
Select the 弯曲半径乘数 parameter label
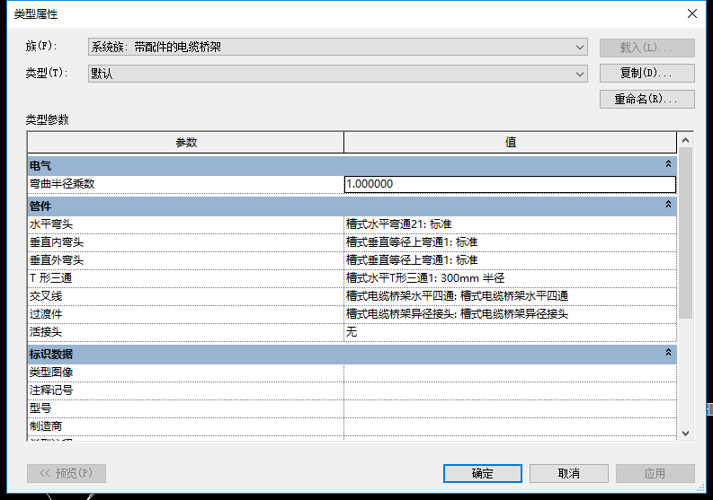(x=62, y=184)
